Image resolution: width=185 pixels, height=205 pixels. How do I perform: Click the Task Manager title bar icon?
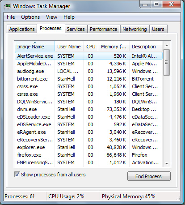pyautogui.click(x=7, y=6)
